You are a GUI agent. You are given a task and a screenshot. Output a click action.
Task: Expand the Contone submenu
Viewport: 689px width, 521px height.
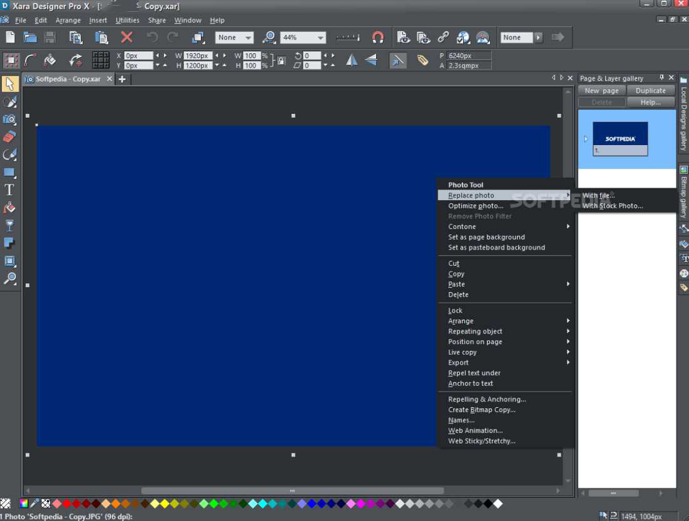[504, 226]
